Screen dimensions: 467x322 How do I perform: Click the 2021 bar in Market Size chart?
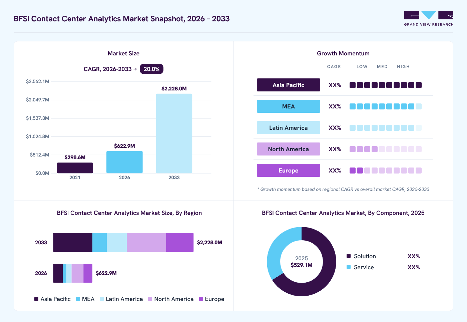point(75,168)
